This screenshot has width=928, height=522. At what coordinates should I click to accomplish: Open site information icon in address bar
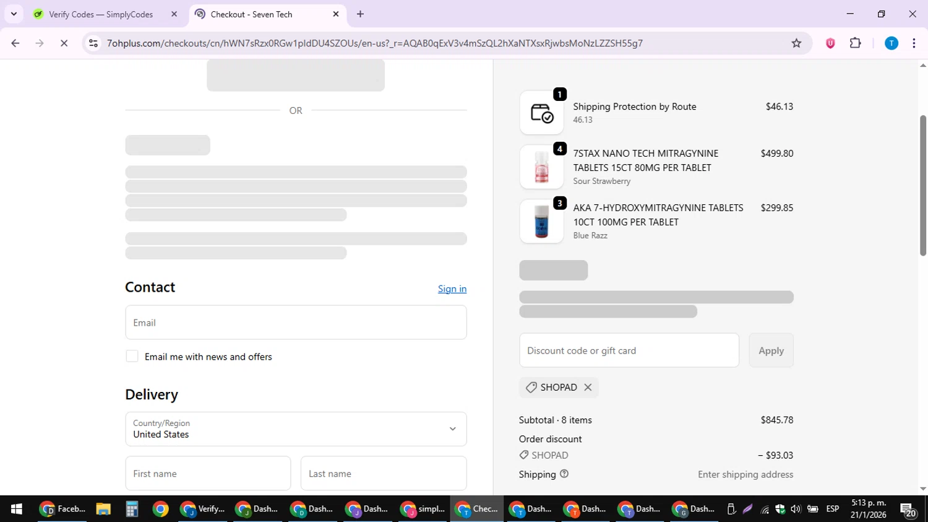click(93, 43)
